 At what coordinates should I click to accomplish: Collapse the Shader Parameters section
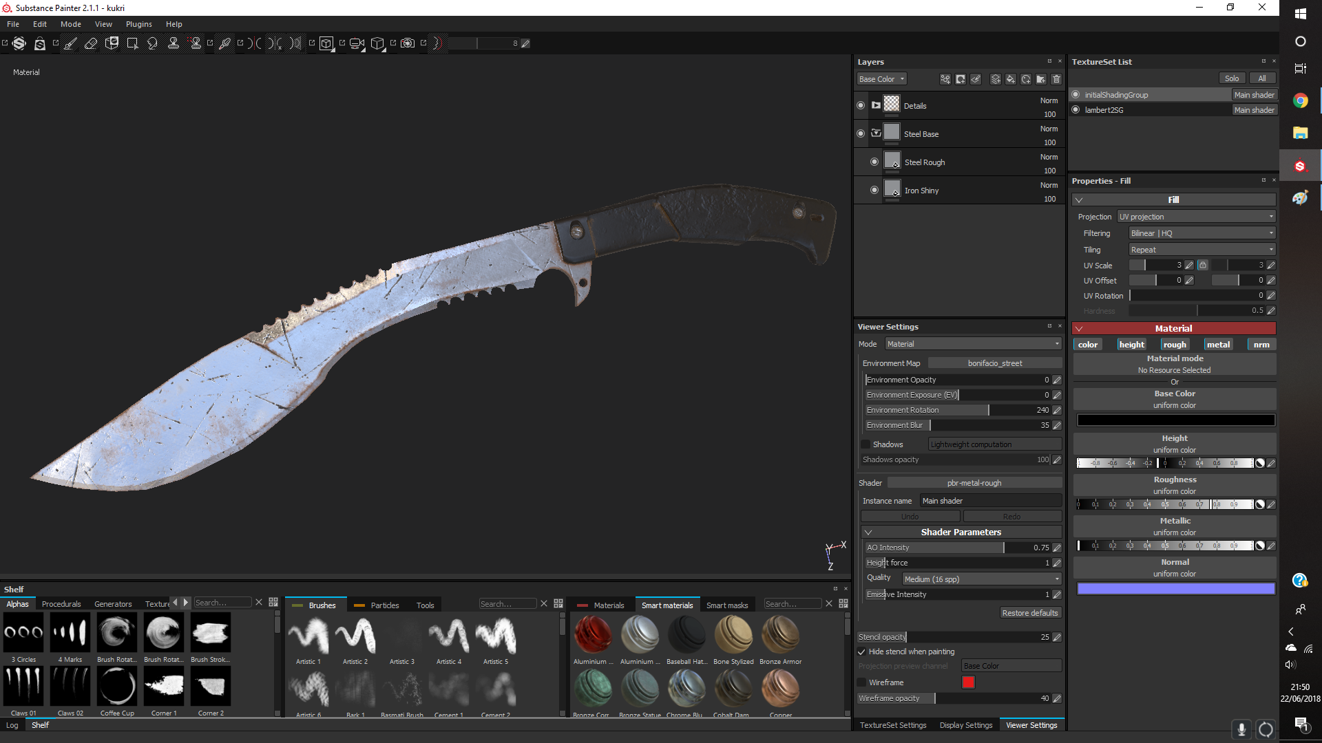pyautogui.click(x=868, y=532)
